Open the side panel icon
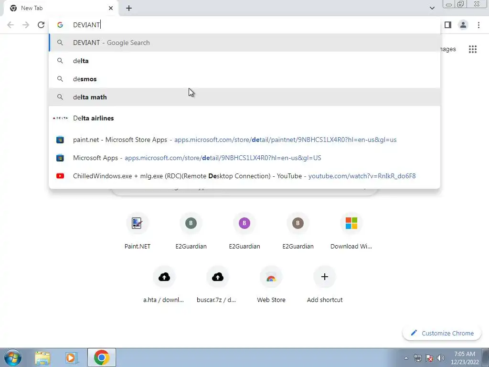 click(448, 25)
